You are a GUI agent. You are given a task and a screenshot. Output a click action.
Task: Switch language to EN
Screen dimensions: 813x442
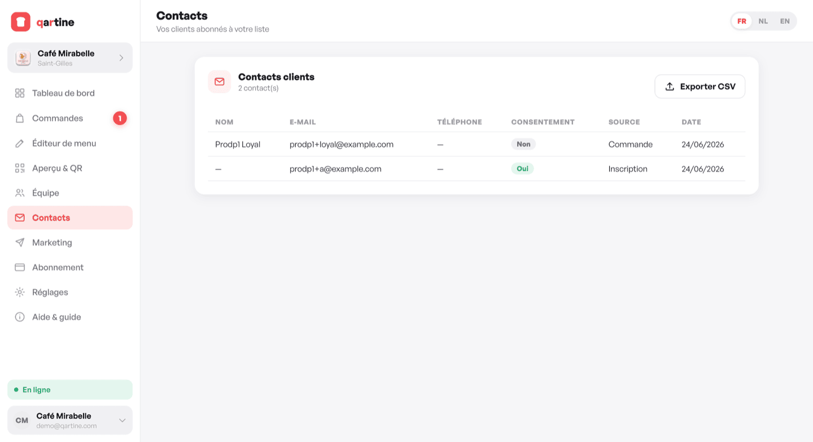(785, 21)
